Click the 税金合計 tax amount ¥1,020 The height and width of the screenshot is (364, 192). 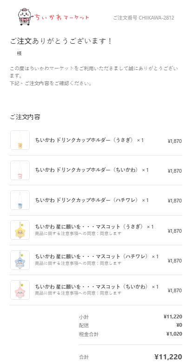click(174, 334)
